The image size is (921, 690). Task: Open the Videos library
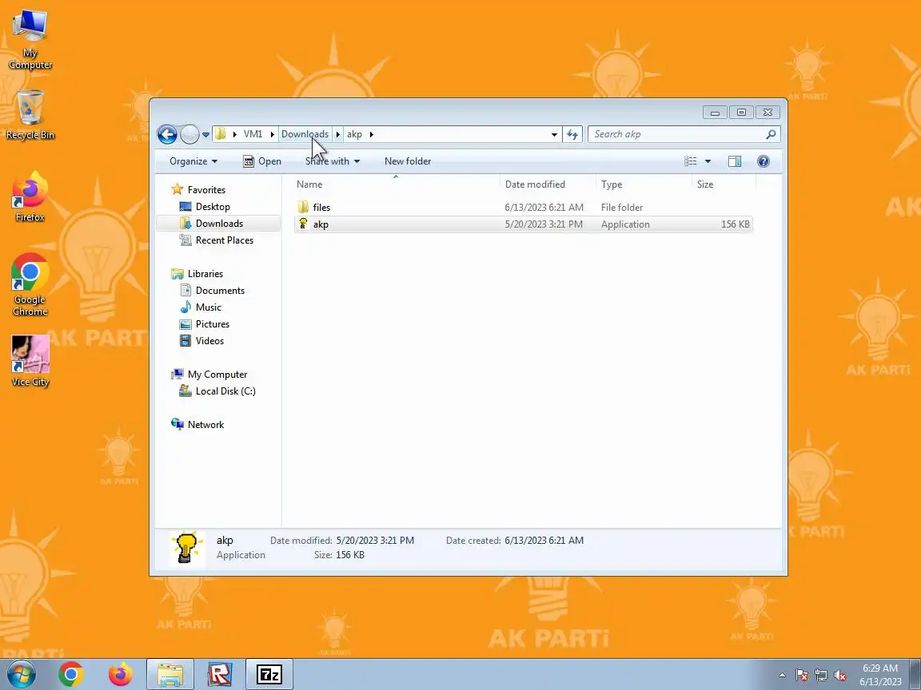(x=209, y=341)
